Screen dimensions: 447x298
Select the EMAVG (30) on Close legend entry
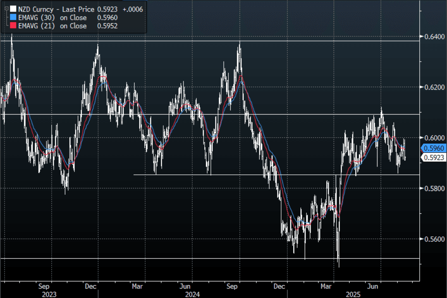(53, 17)
